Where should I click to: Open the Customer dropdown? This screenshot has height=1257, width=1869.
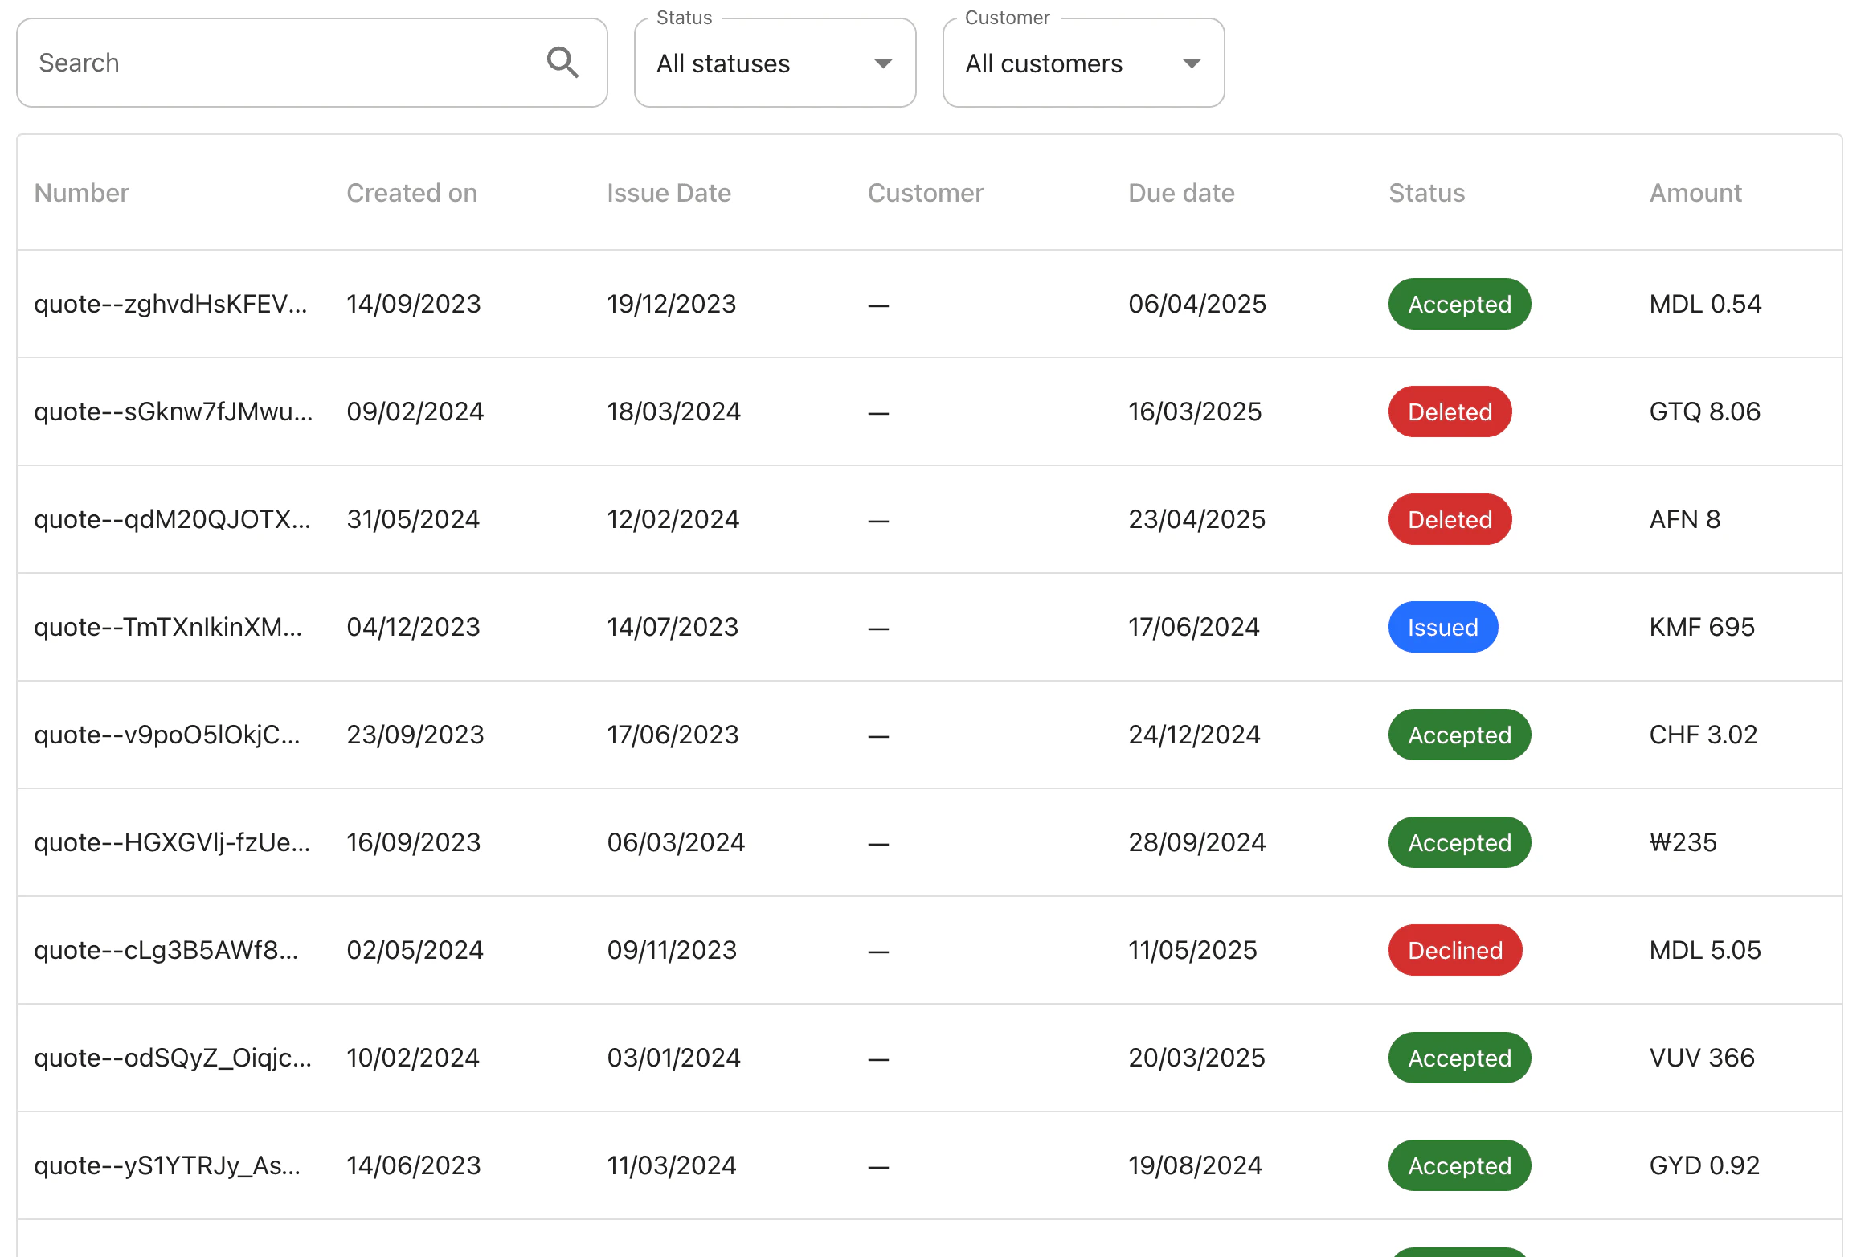point(1082,63)
